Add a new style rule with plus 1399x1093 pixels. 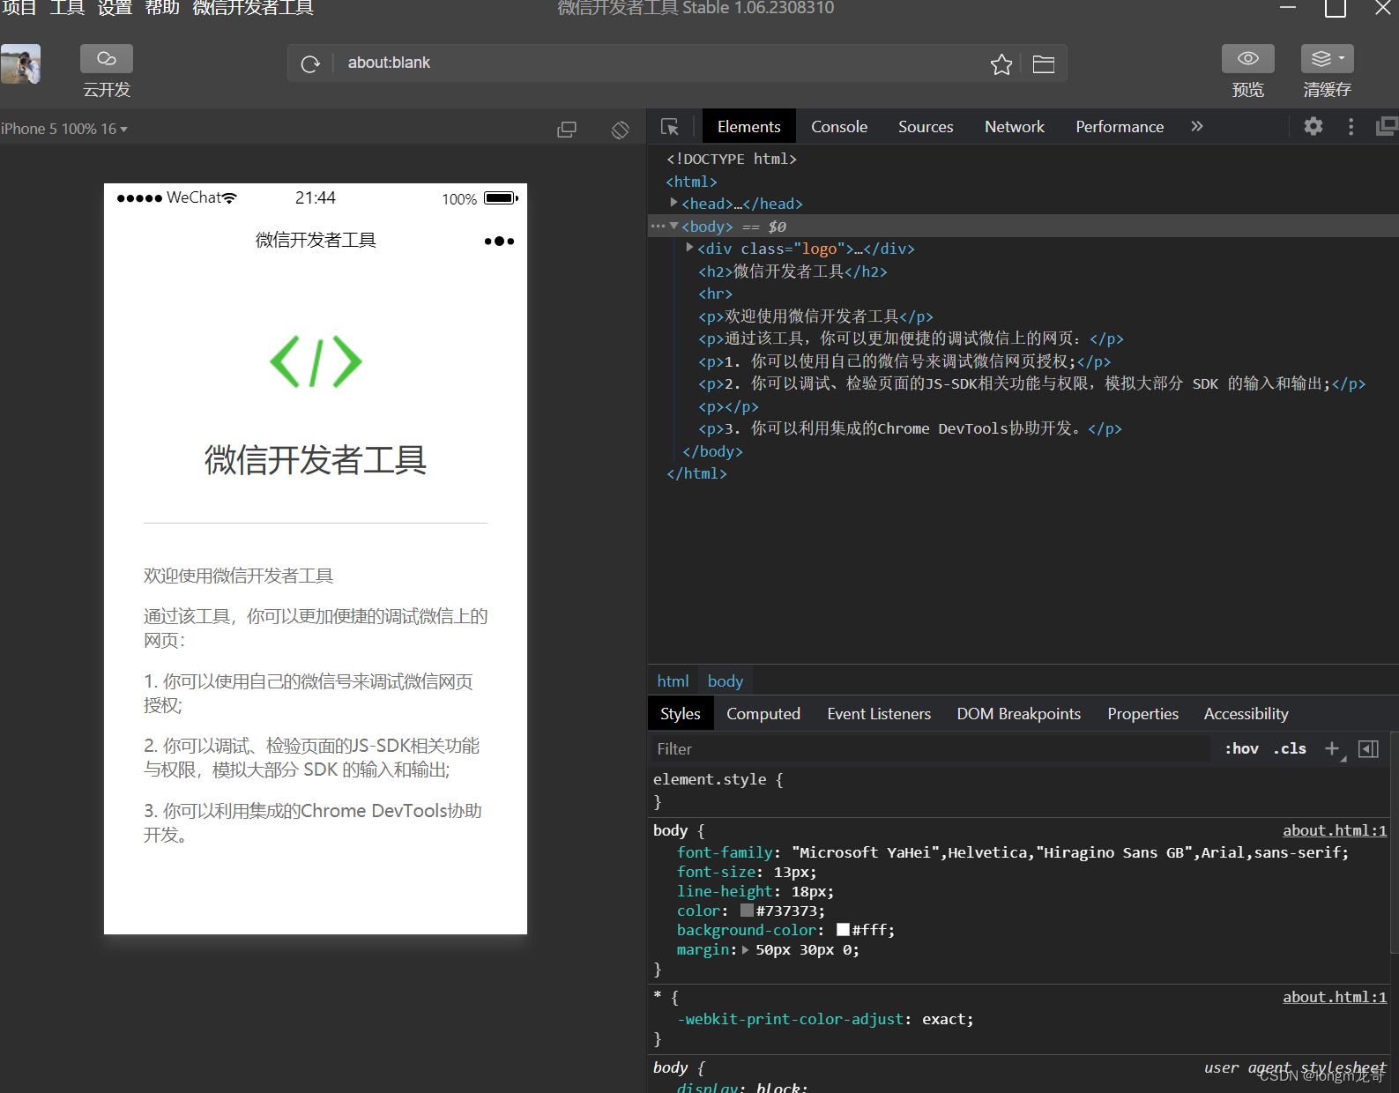1333,748
